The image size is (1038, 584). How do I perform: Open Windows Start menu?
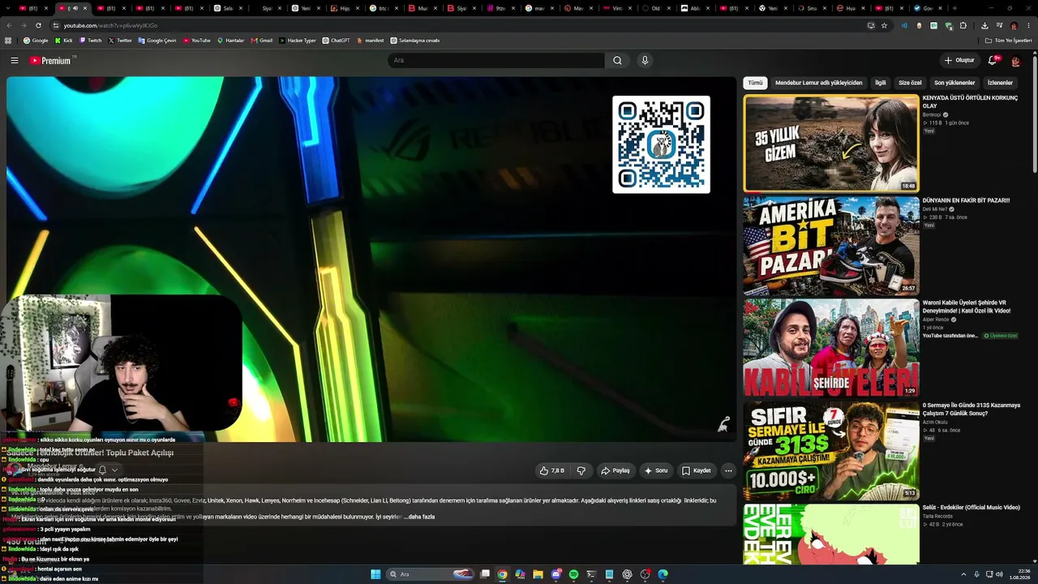coord(375,574)
